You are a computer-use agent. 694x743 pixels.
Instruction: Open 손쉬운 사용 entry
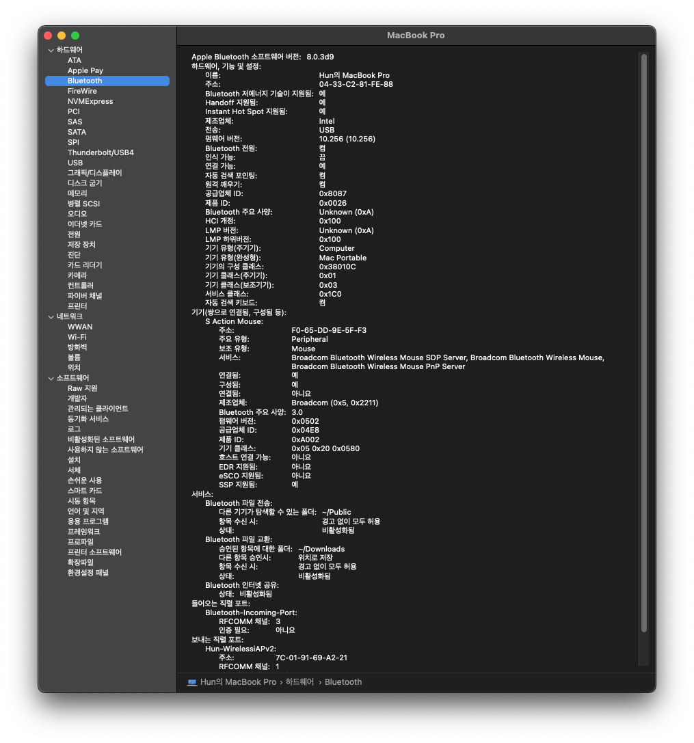(x=84, y=480)
